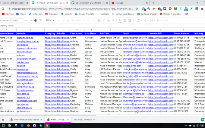Screen dimensions: 205x128
Task: Open the text rotation dropdown
Action: point(159,20)
